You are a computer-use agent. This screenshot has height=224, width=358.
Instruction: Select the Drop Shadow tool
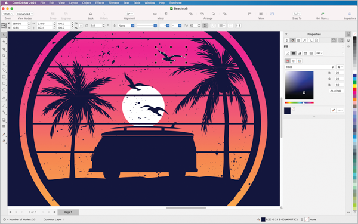pos(4,120)
